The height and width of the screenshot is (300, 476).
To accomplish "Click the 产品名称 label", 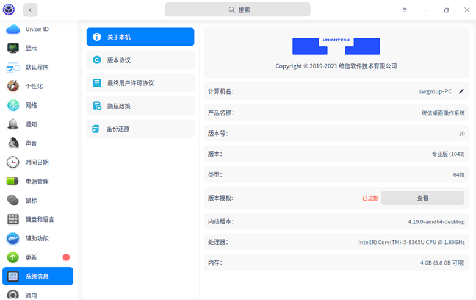I will tap(221, 113).
